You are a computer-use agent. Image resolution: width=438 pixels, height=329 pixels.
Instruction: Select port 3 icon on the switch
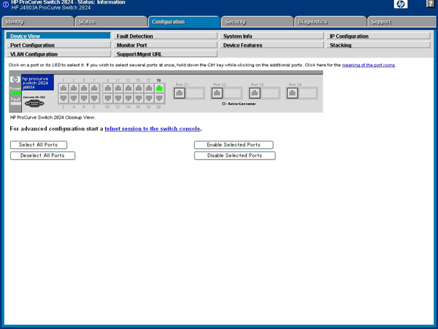tap(74, 88)
